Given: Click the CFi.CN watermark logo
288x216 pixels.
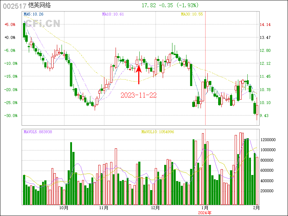Looking at the screenshot, I should tap(42, 24).
